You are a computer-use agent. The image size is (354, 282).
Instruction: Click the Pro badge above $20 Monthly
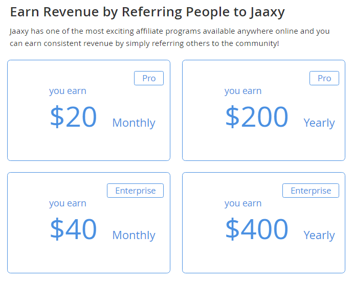[149, 78]
